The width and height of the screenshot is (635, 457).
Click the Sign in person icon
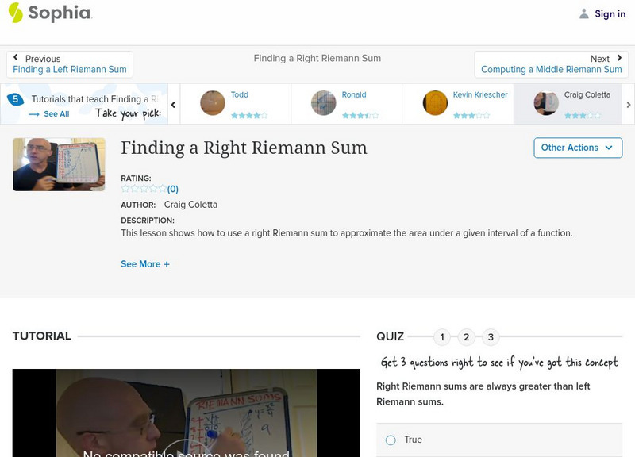click(x=585, y=13)
